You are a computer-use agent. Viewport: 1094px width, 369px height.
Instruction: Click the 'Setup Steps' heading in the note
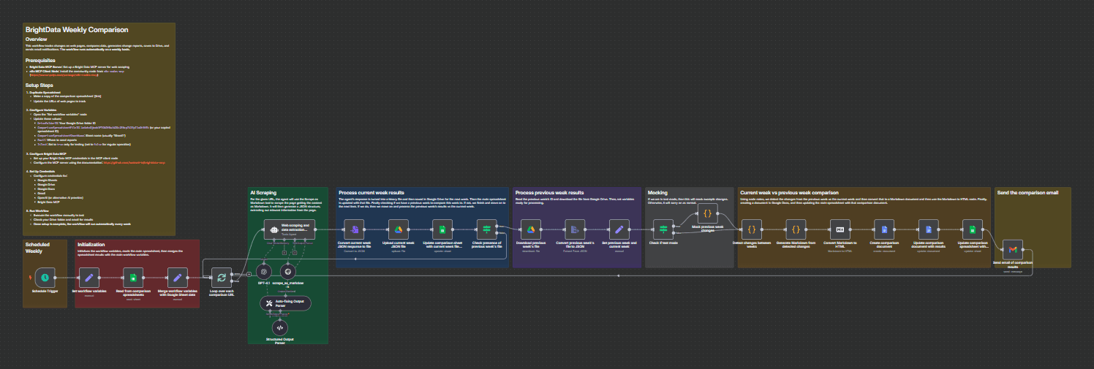coord(40,85)
